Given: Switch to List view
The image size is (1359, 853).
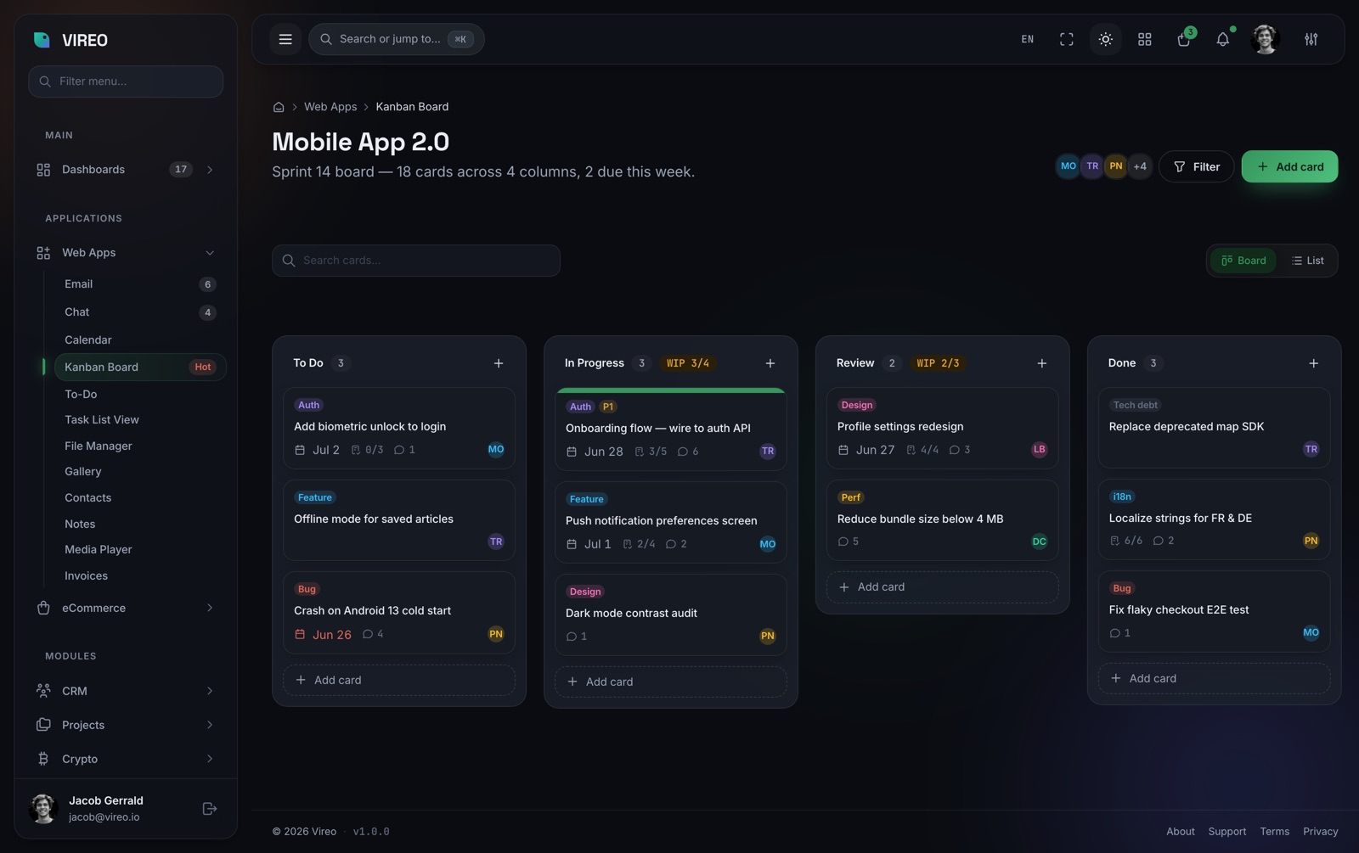Looking at the screenshot, I should coord(1308,261).
